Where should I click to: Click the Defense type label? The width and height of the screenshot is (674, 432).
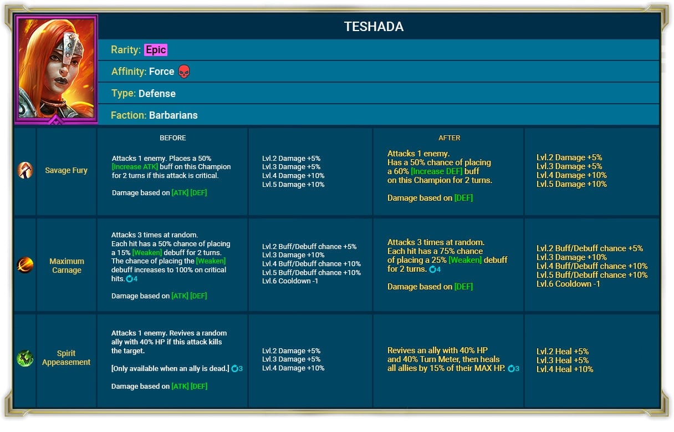click(157, 93)
